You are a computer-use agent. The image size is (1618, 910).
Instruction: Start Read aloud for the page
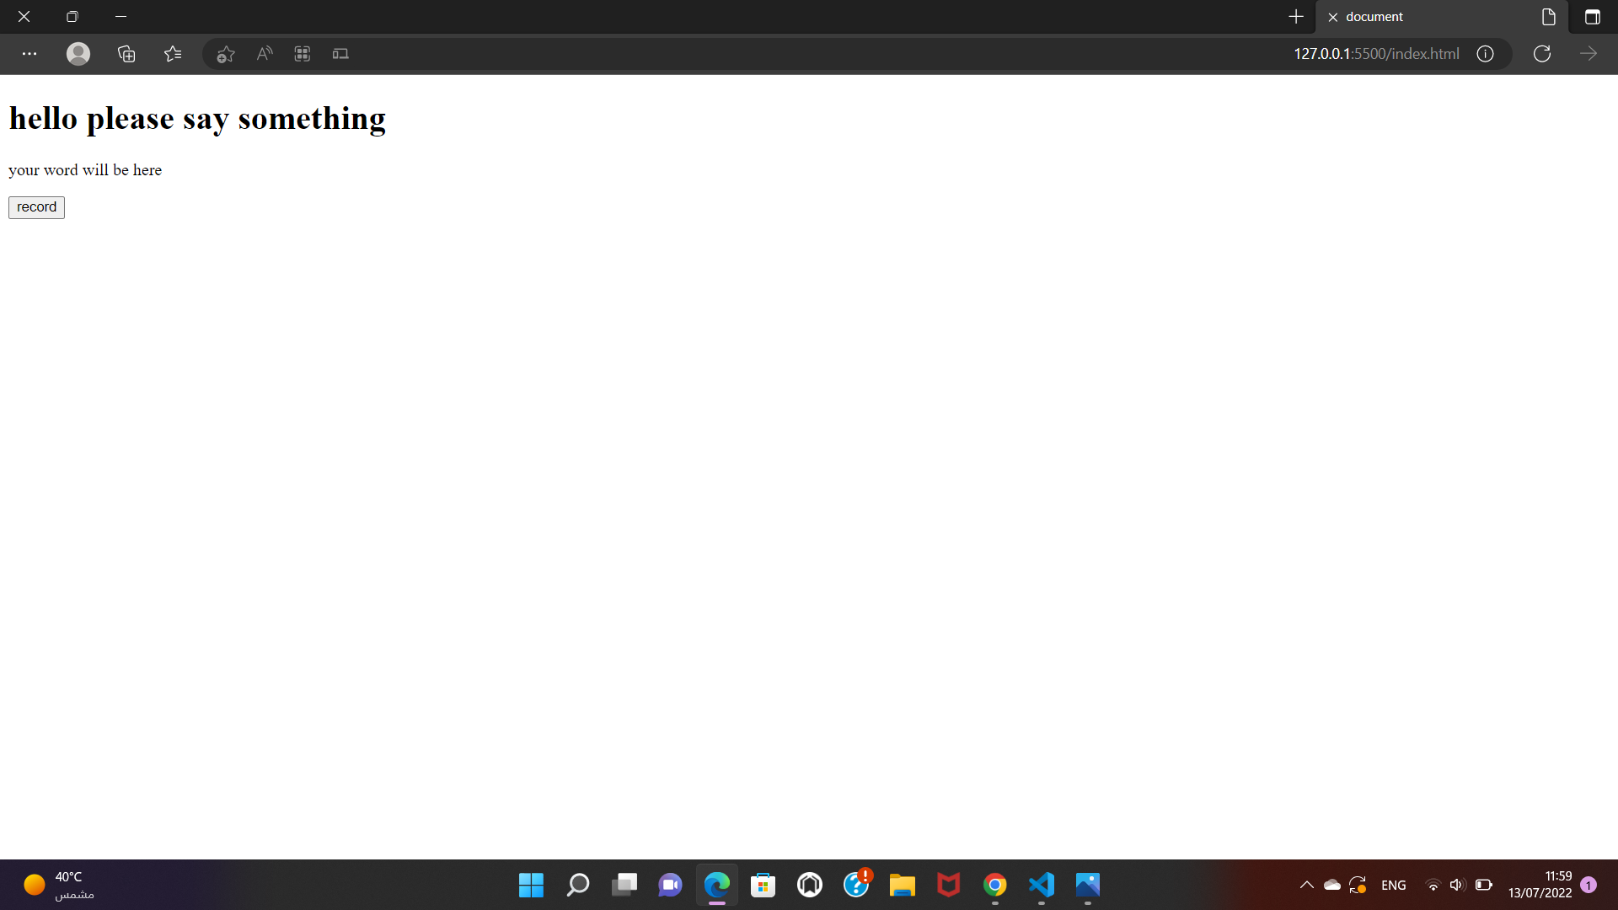264,53
